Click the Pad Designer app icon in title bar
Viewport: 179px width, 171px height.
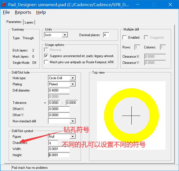(x=4, y=4)
